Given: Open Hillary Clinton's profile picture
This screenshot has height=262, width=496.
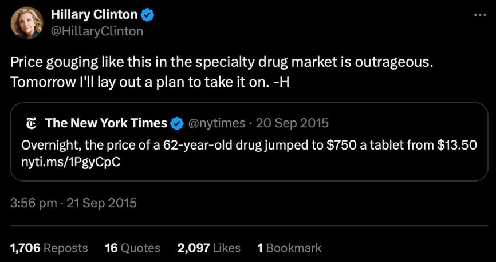Looking at the screenshot, I should click(26, 23).
